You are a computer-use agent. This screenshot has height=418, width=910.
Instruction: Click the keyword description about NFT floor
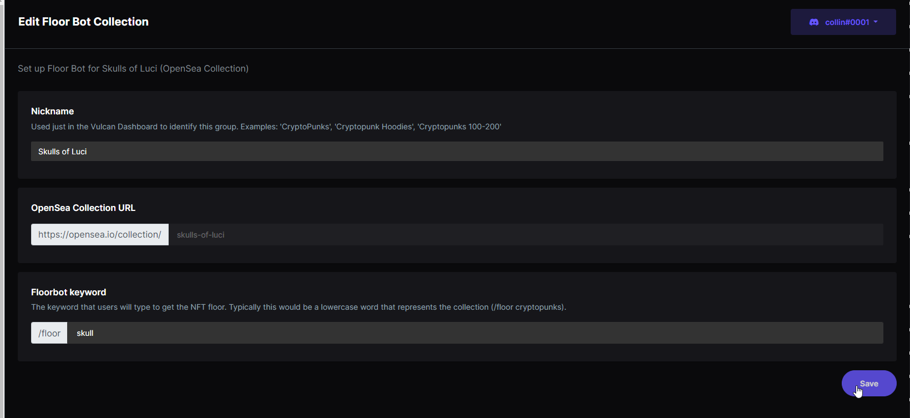coord(299,307)
